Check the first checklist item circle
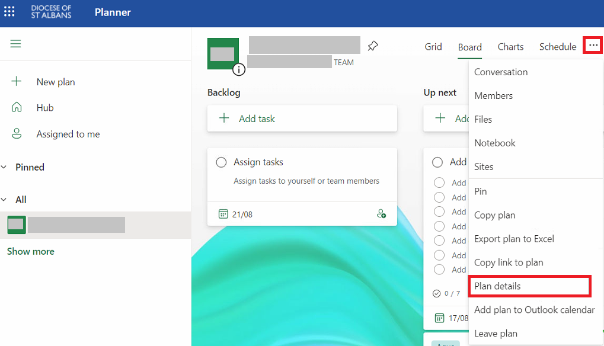 point(438,182)
